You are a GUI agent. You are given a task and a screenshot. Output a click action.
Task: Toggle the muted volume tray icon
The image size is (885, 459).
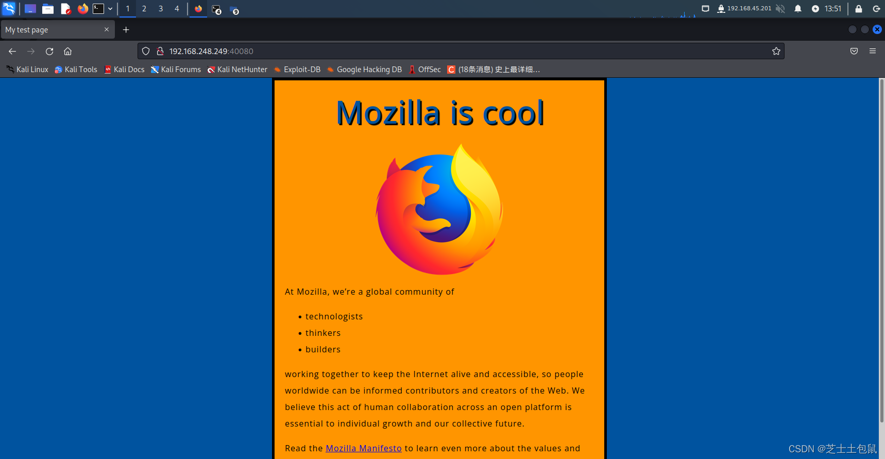[x=780, y=9]
